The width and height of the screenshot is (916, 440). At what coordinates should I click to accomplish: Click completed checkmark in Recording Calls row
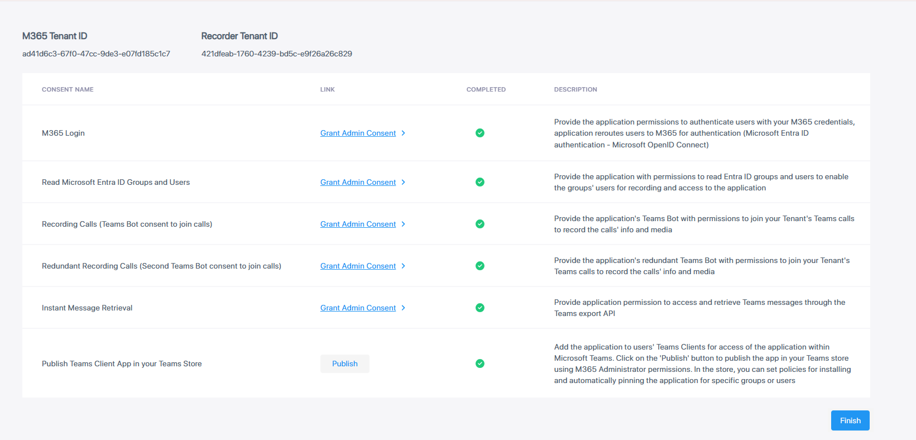479,224
